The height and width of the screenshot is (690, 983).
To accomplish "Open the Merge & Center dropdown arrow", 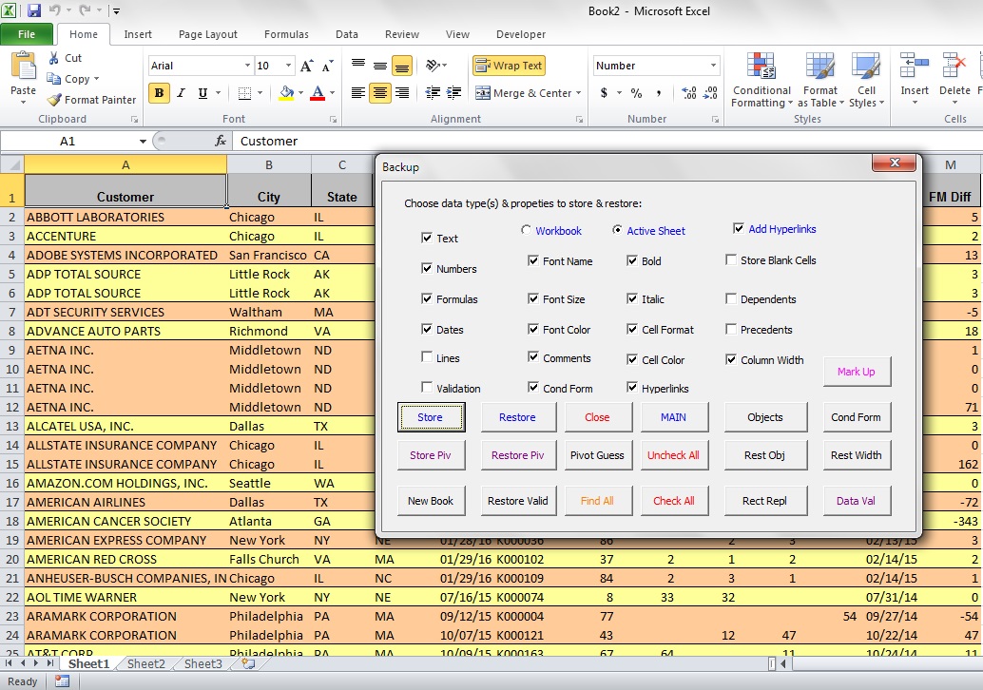I will [579, 93].
